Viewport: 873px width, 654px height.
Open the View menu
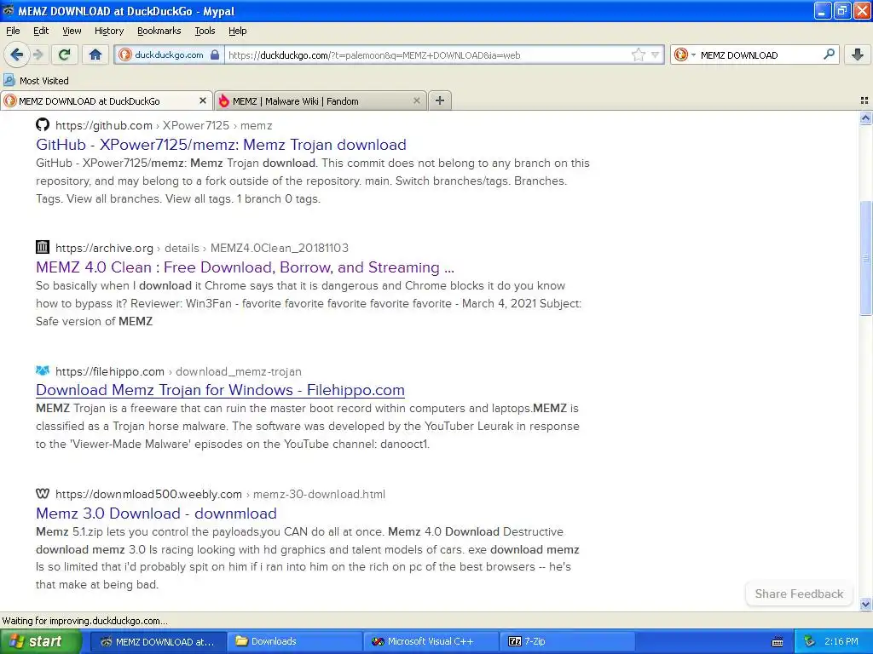point(72,31)
